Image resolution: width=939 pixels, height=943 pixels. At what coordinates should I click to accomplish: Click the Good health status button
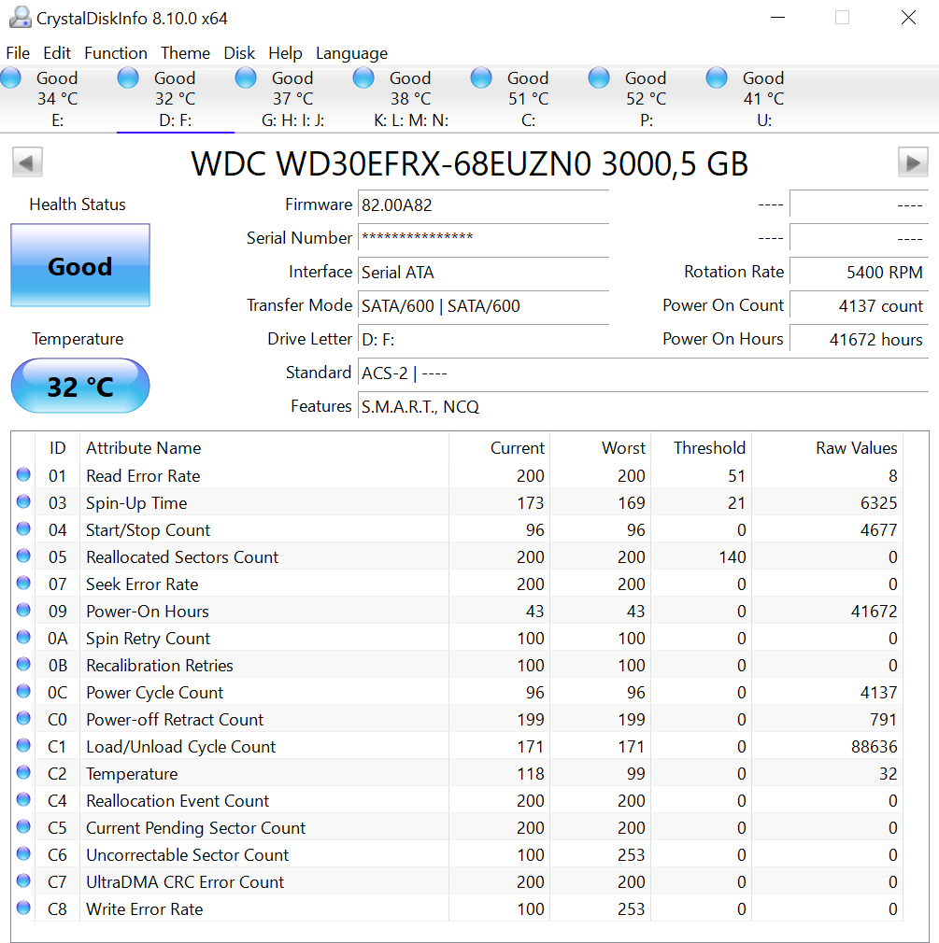(80, 265)
